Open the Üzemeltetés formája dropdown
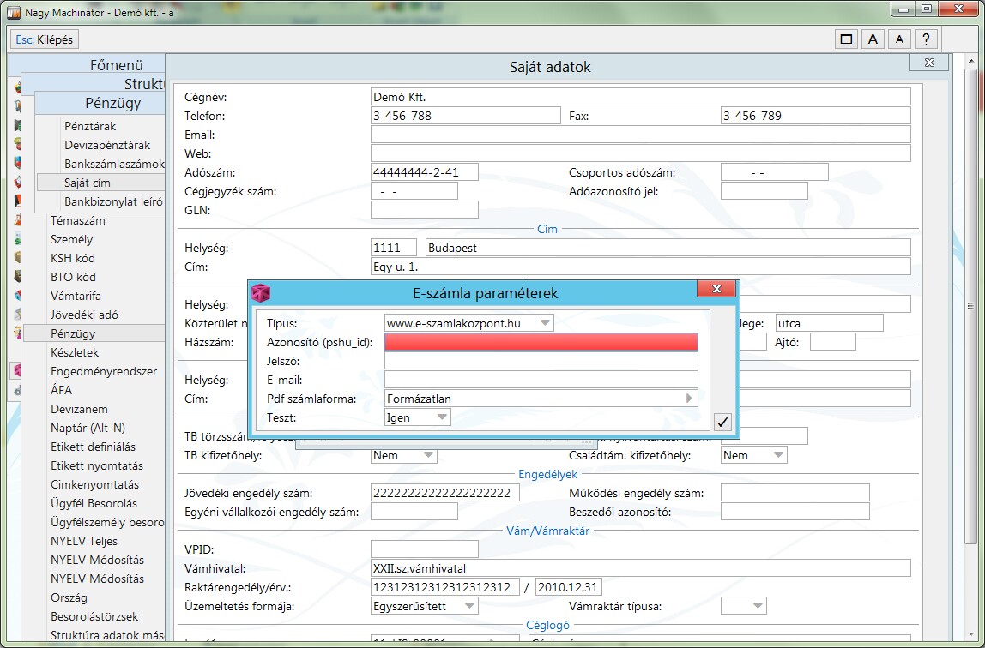 469,606
